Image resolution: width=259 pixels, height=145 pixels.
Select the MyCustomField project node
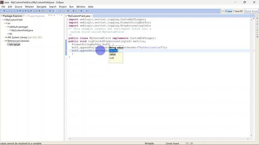14,20
